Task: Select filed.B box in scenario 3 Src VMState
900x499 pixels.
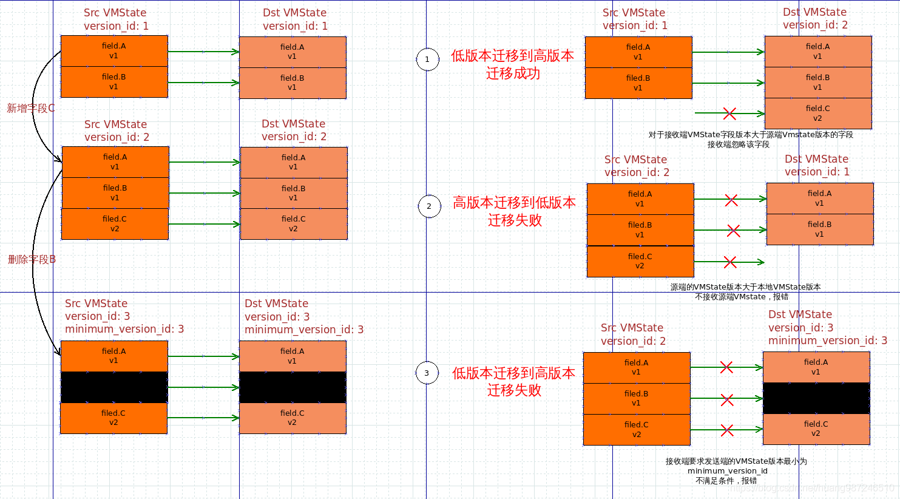Action: click(x=637, y=398)
